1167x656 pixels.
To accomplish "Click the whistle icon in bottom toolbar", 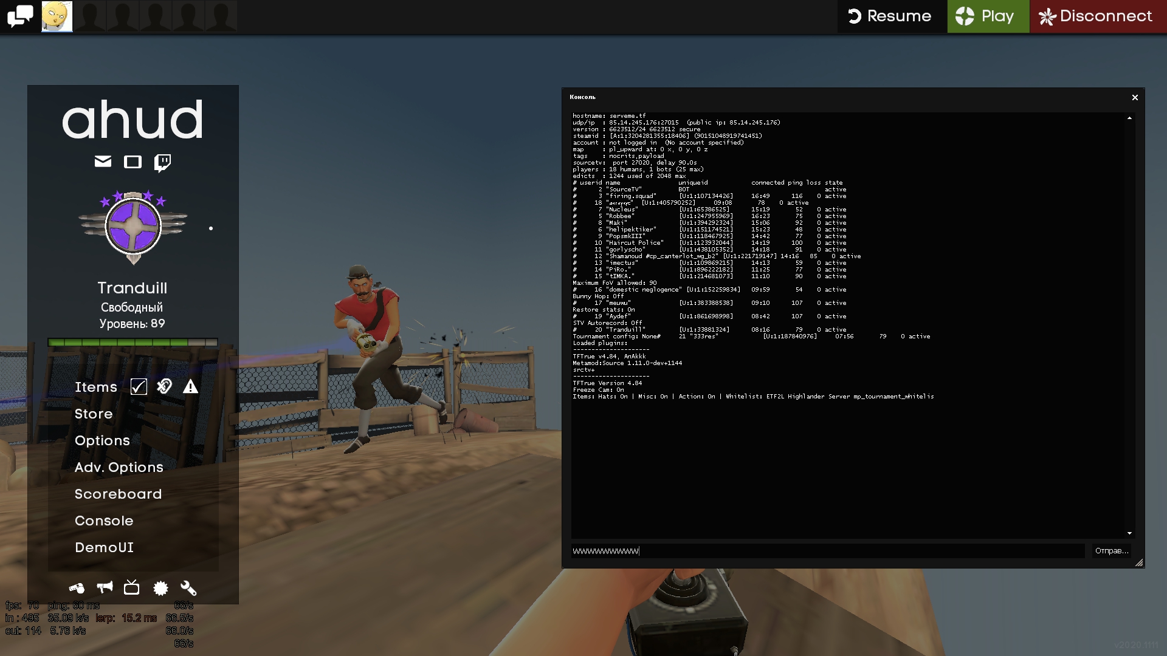I will tap(77, 588).
